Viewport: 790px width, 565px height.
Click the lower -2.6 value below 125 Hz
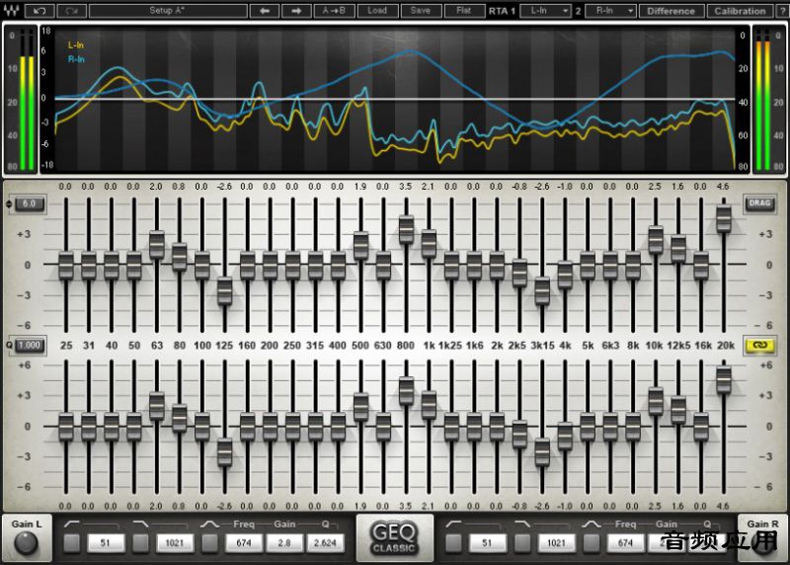[224, 506]
